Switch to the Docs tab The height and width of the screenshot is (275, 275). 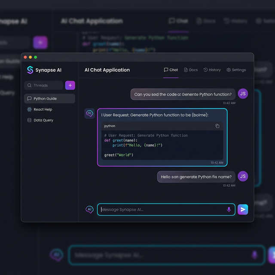(x=191, y=70)
